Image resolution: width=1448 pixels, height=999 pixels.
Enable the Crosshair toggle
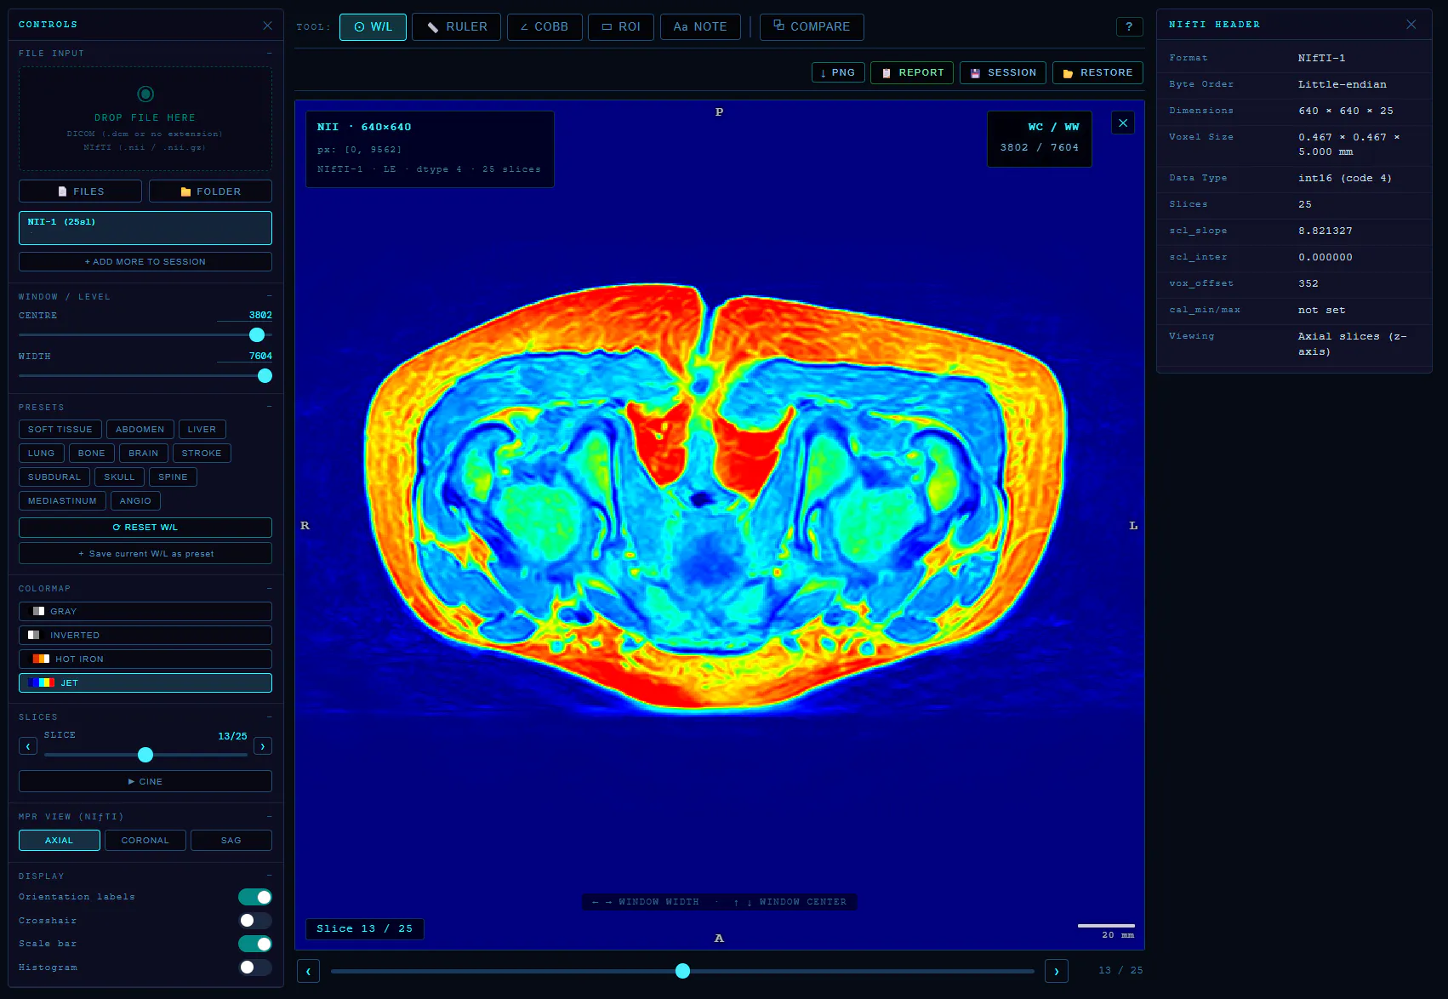coord(255,921)
